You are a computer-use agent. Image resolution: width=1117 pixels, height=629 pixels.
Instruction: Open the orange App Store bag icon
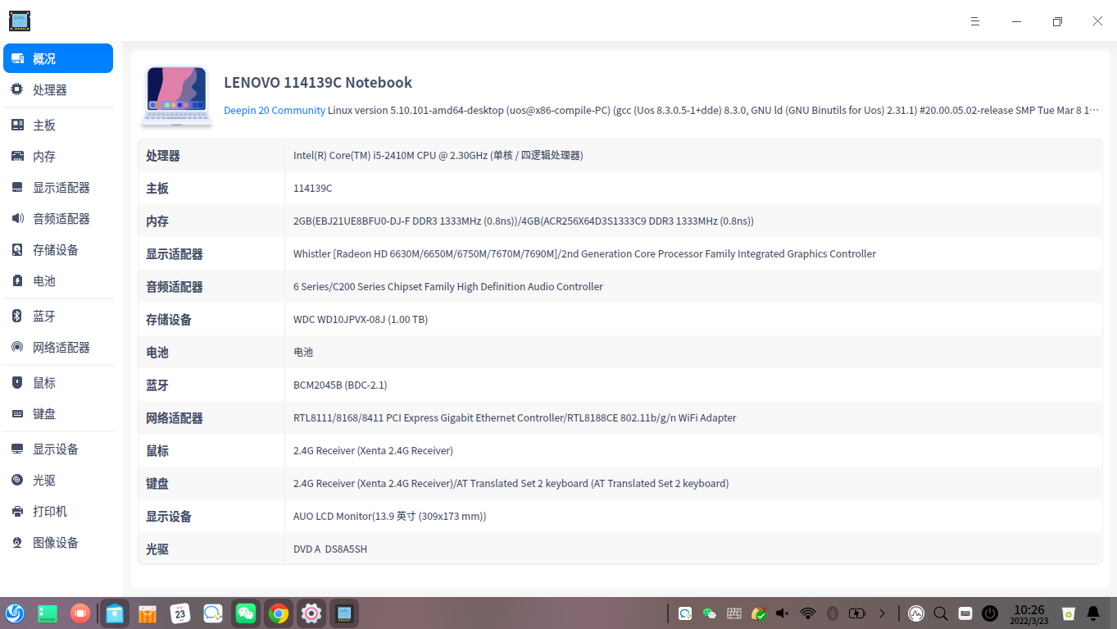coord(148,613)
